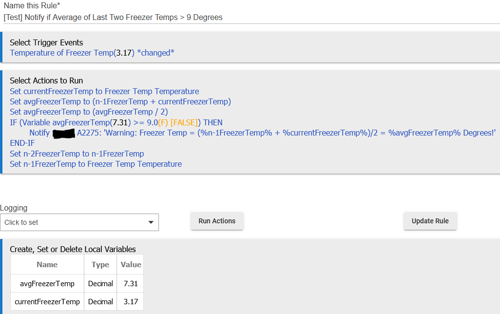Open action 'Set currentFreezerTemp to Freezer Temp Temperature'
Image resolution: width=500 pixels, height=314 pixels.
104,91
